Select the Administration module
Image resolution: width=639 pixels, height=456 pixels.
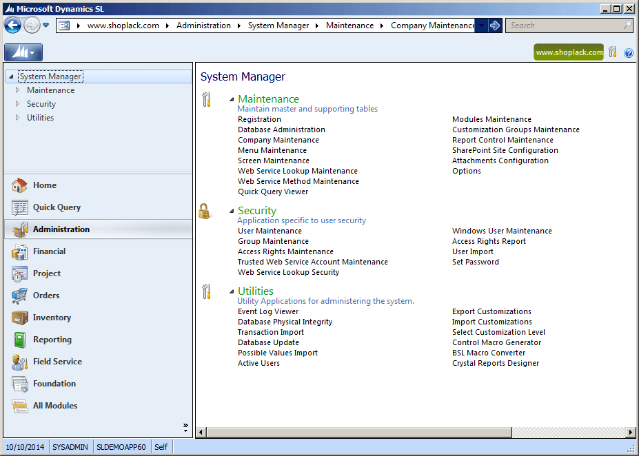98,229
